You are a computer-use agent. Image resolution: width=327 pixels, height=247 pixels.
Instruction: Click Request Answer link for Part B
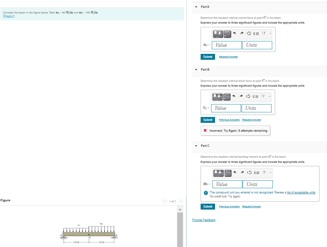click(x=251, y=120)
